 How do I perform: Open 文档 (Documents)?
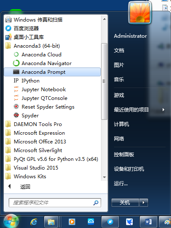coord(119,51)
